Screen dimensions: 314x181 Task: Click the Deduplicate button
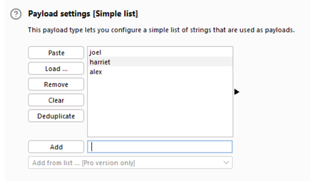coord(56,116)
